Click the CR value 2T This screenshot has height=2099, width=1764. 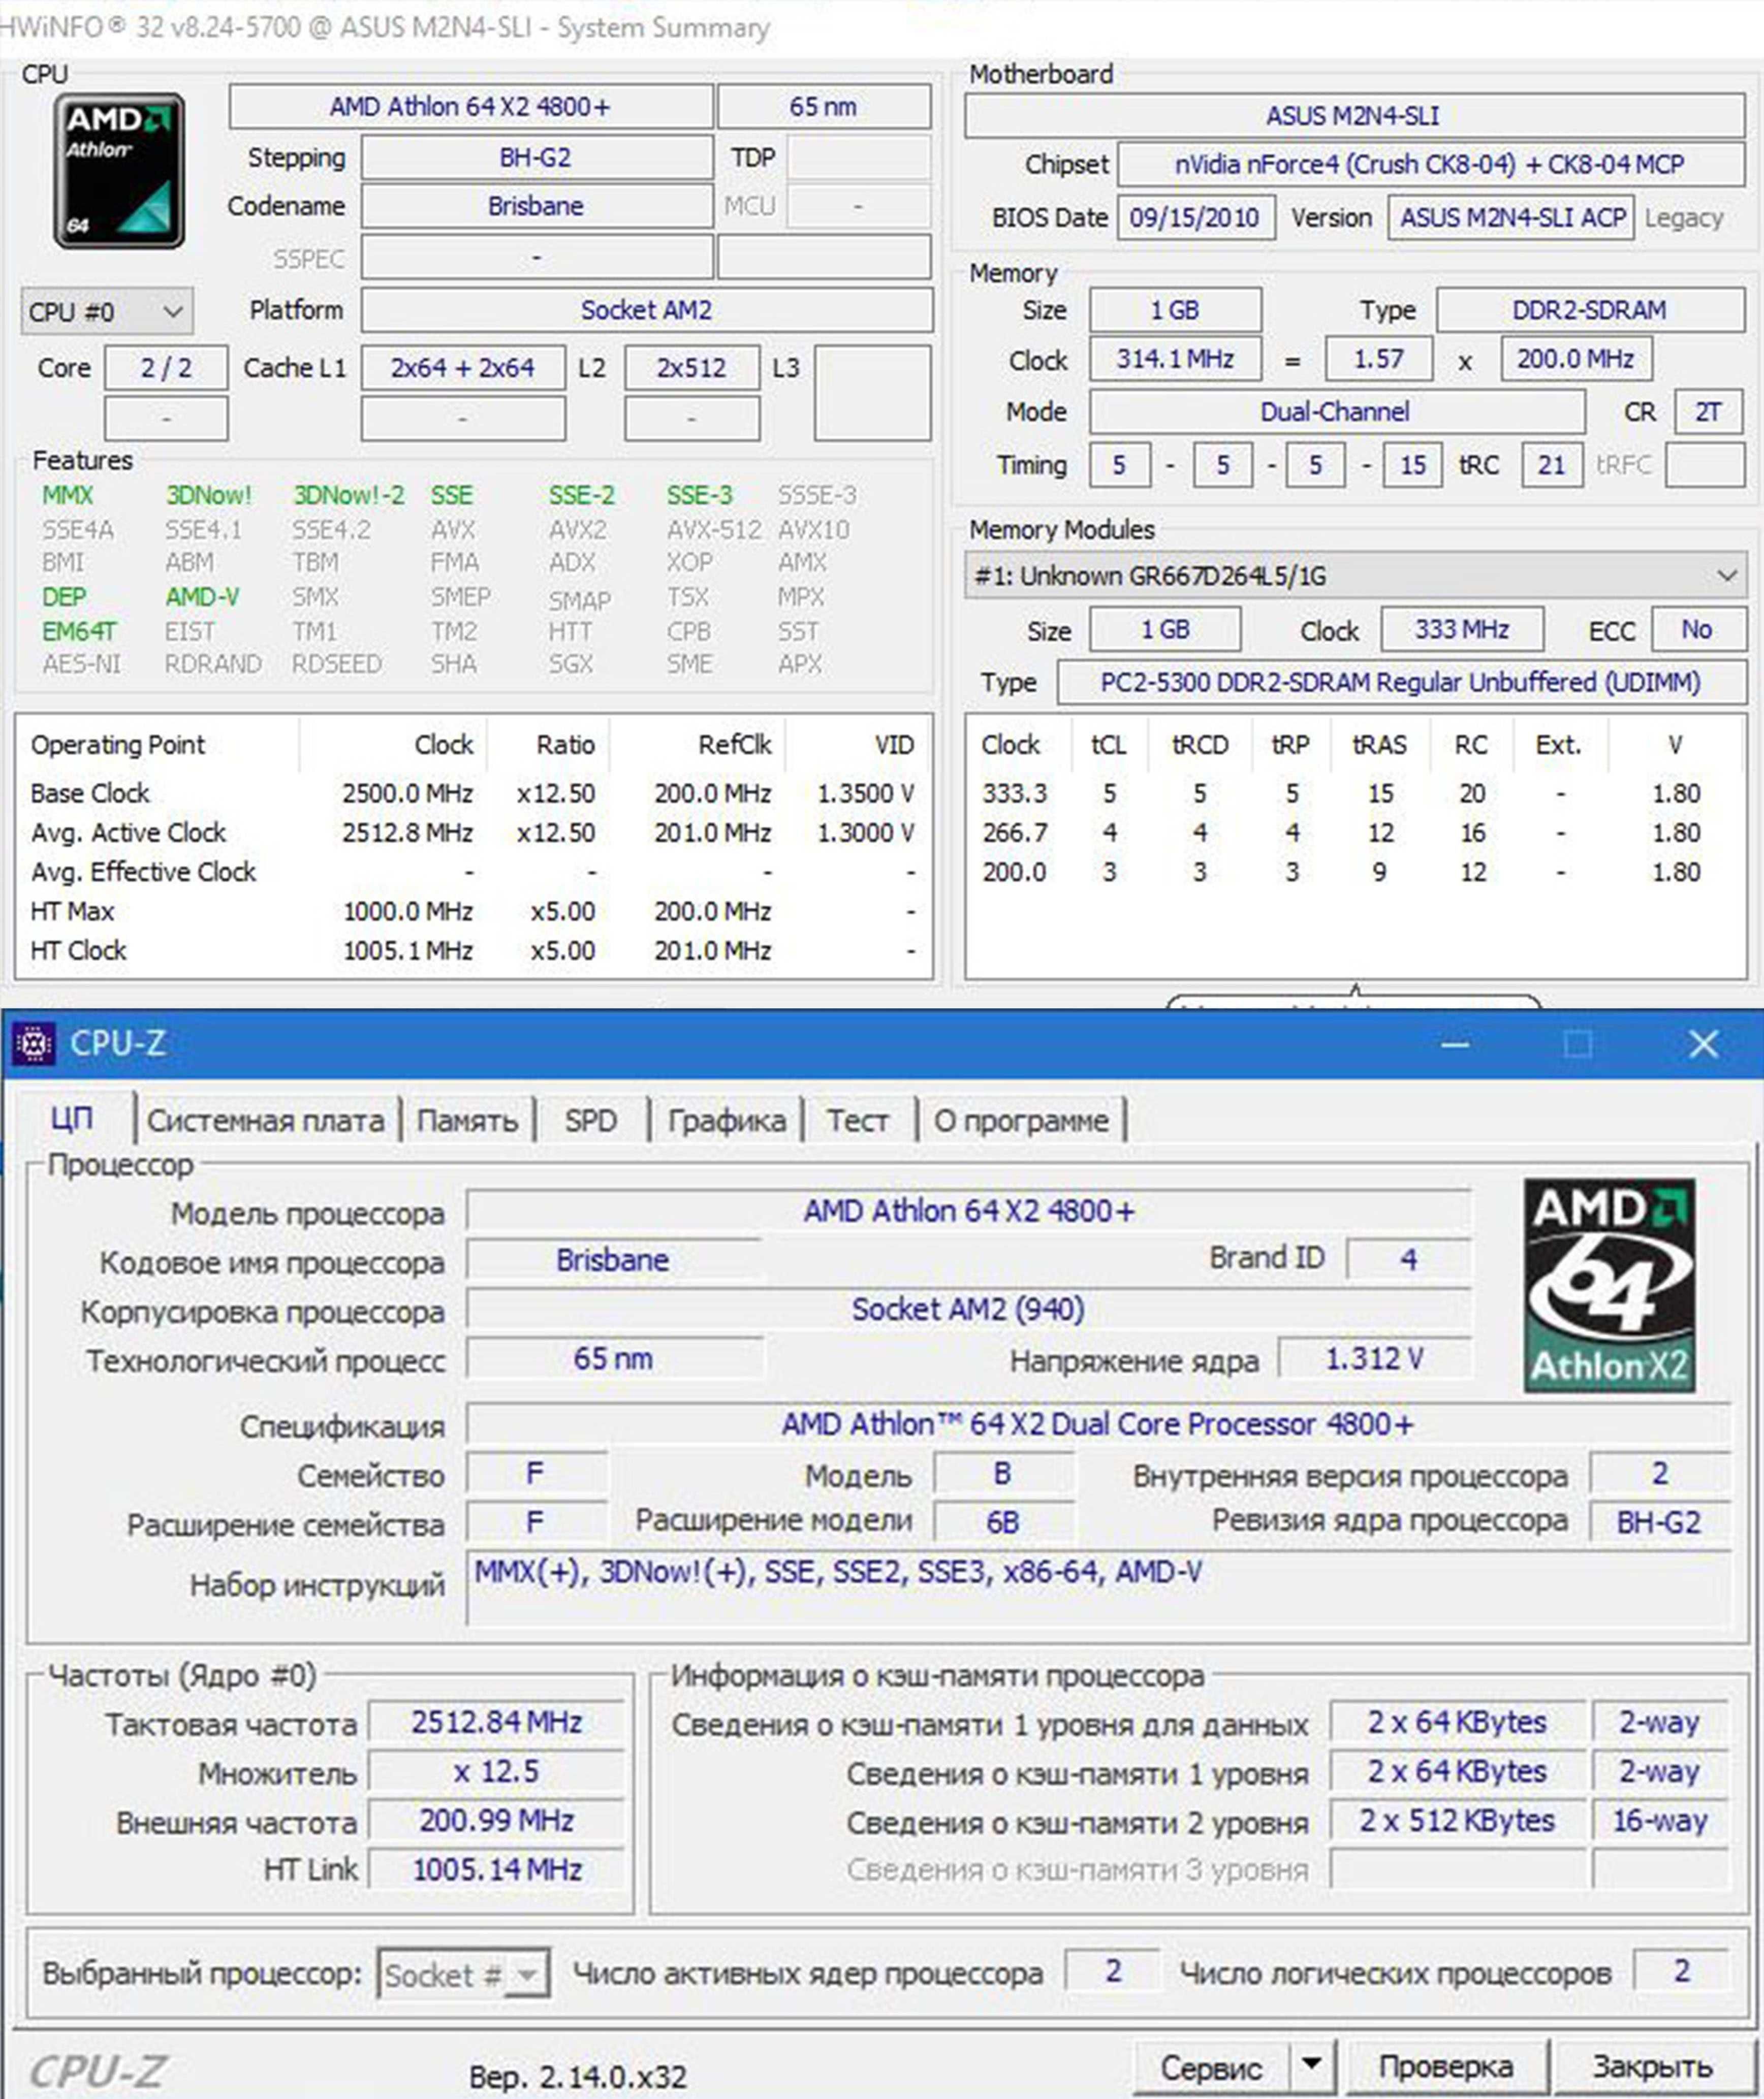(x=1708, y=412)
